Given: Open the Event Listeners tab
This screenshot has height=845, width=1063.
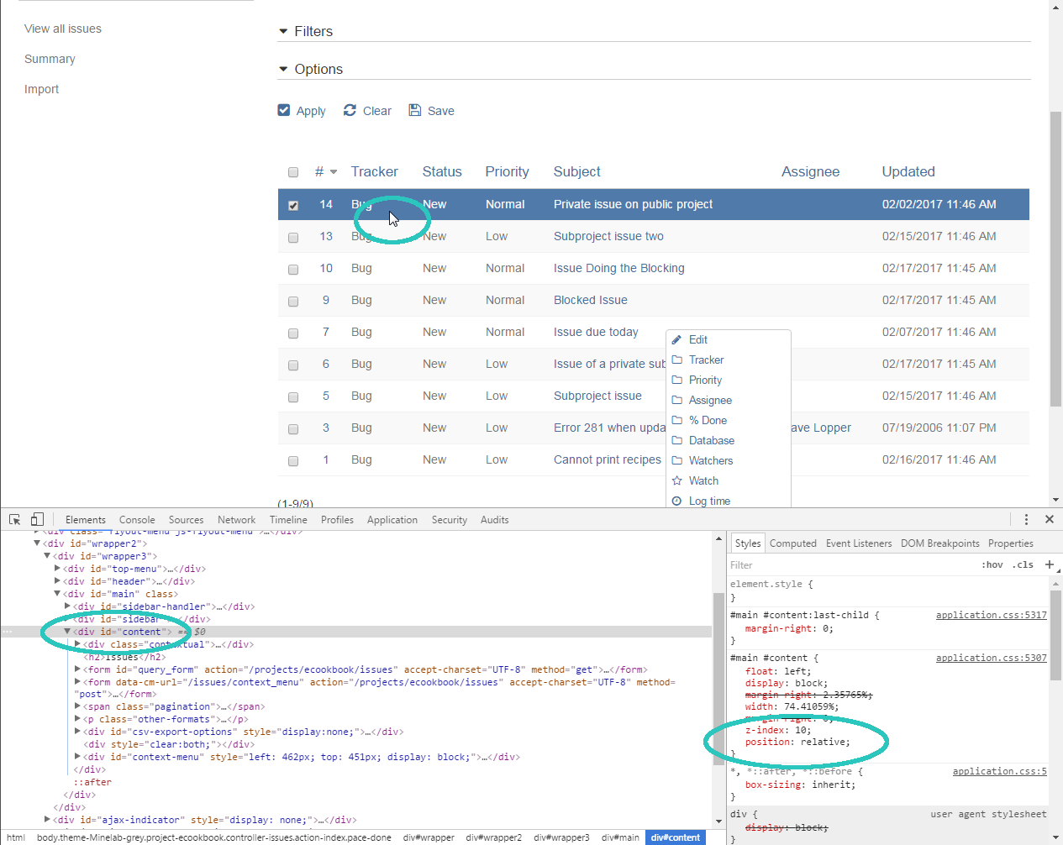Looking at the screenshot, I should (x=859, y=543).
